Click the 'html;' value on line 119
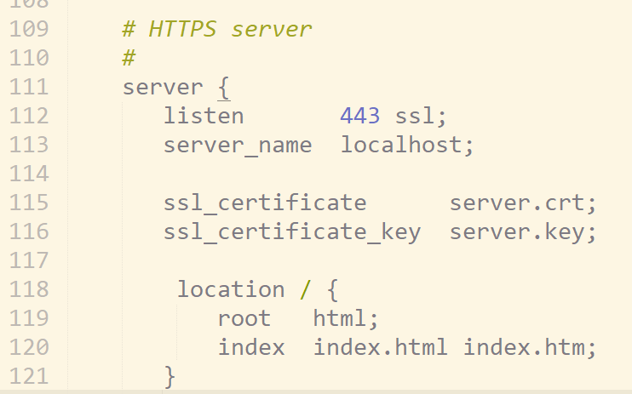This screenshot has height=394, width=632. point(346,318)
